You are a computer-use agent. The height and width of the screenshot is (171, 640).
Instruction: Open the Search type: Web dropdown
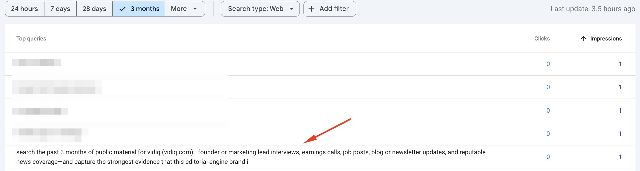pyautogui.click(x=260, y=9)
